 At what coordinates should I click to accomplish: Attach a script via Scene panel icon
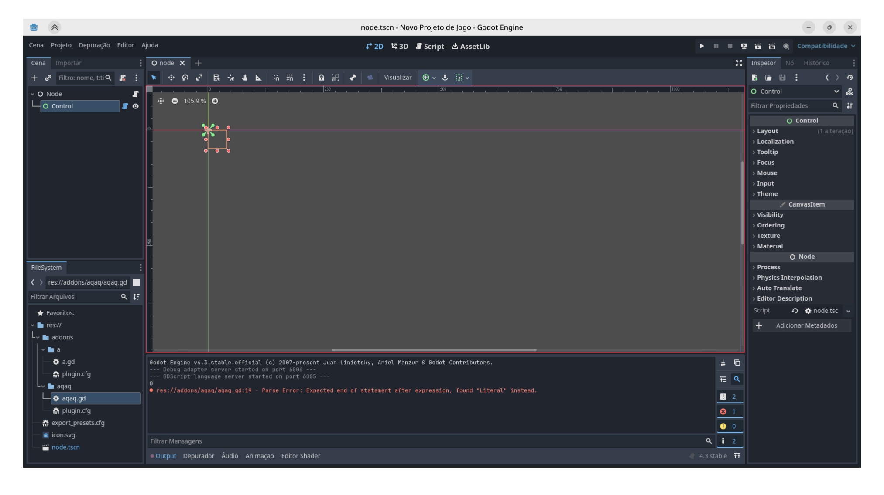[x=123, y=78]
